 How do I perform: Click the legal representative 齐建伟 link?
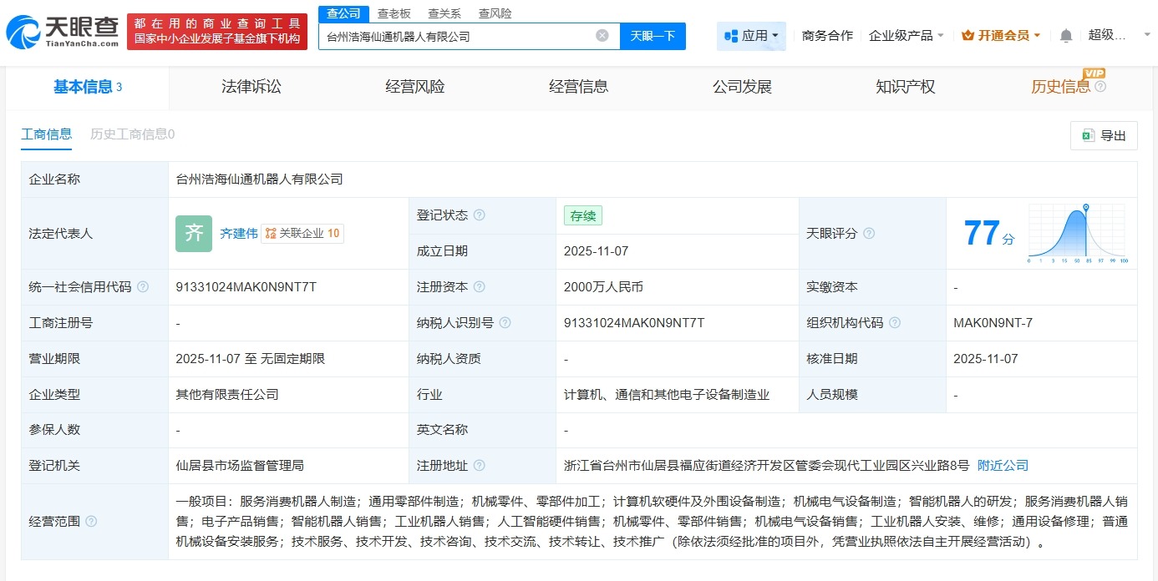[238, 233]
